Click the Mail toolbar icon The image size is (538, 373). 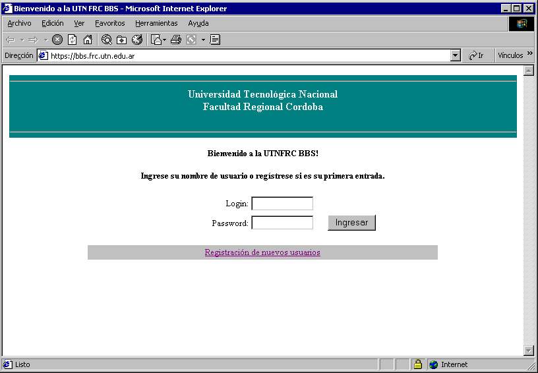tap(156, 40)
